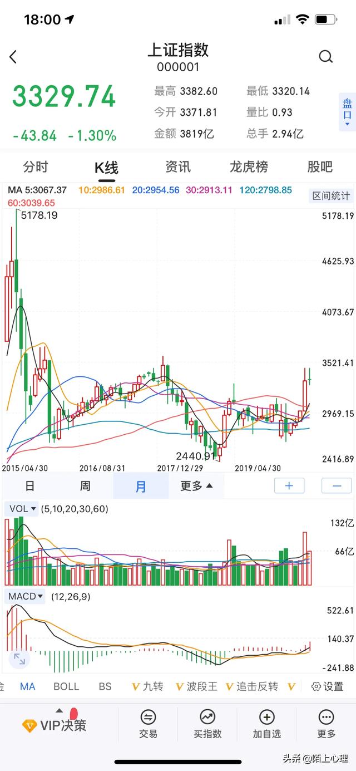Screen dimensions: 356x771
Task: Tap the back arrow icon
Action: click(x=13, y=57)
